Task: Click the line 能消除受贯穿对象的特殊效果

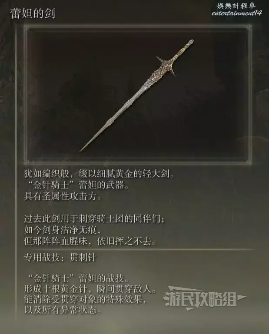Action: click(85, 300)
